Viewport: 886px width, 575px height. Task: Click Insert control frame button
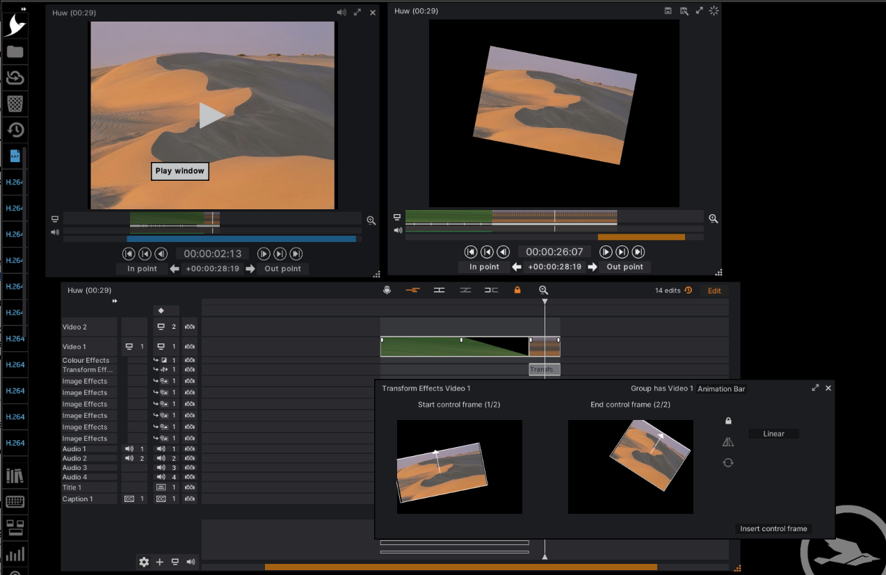pyautogui.click(x=773, y=528)
